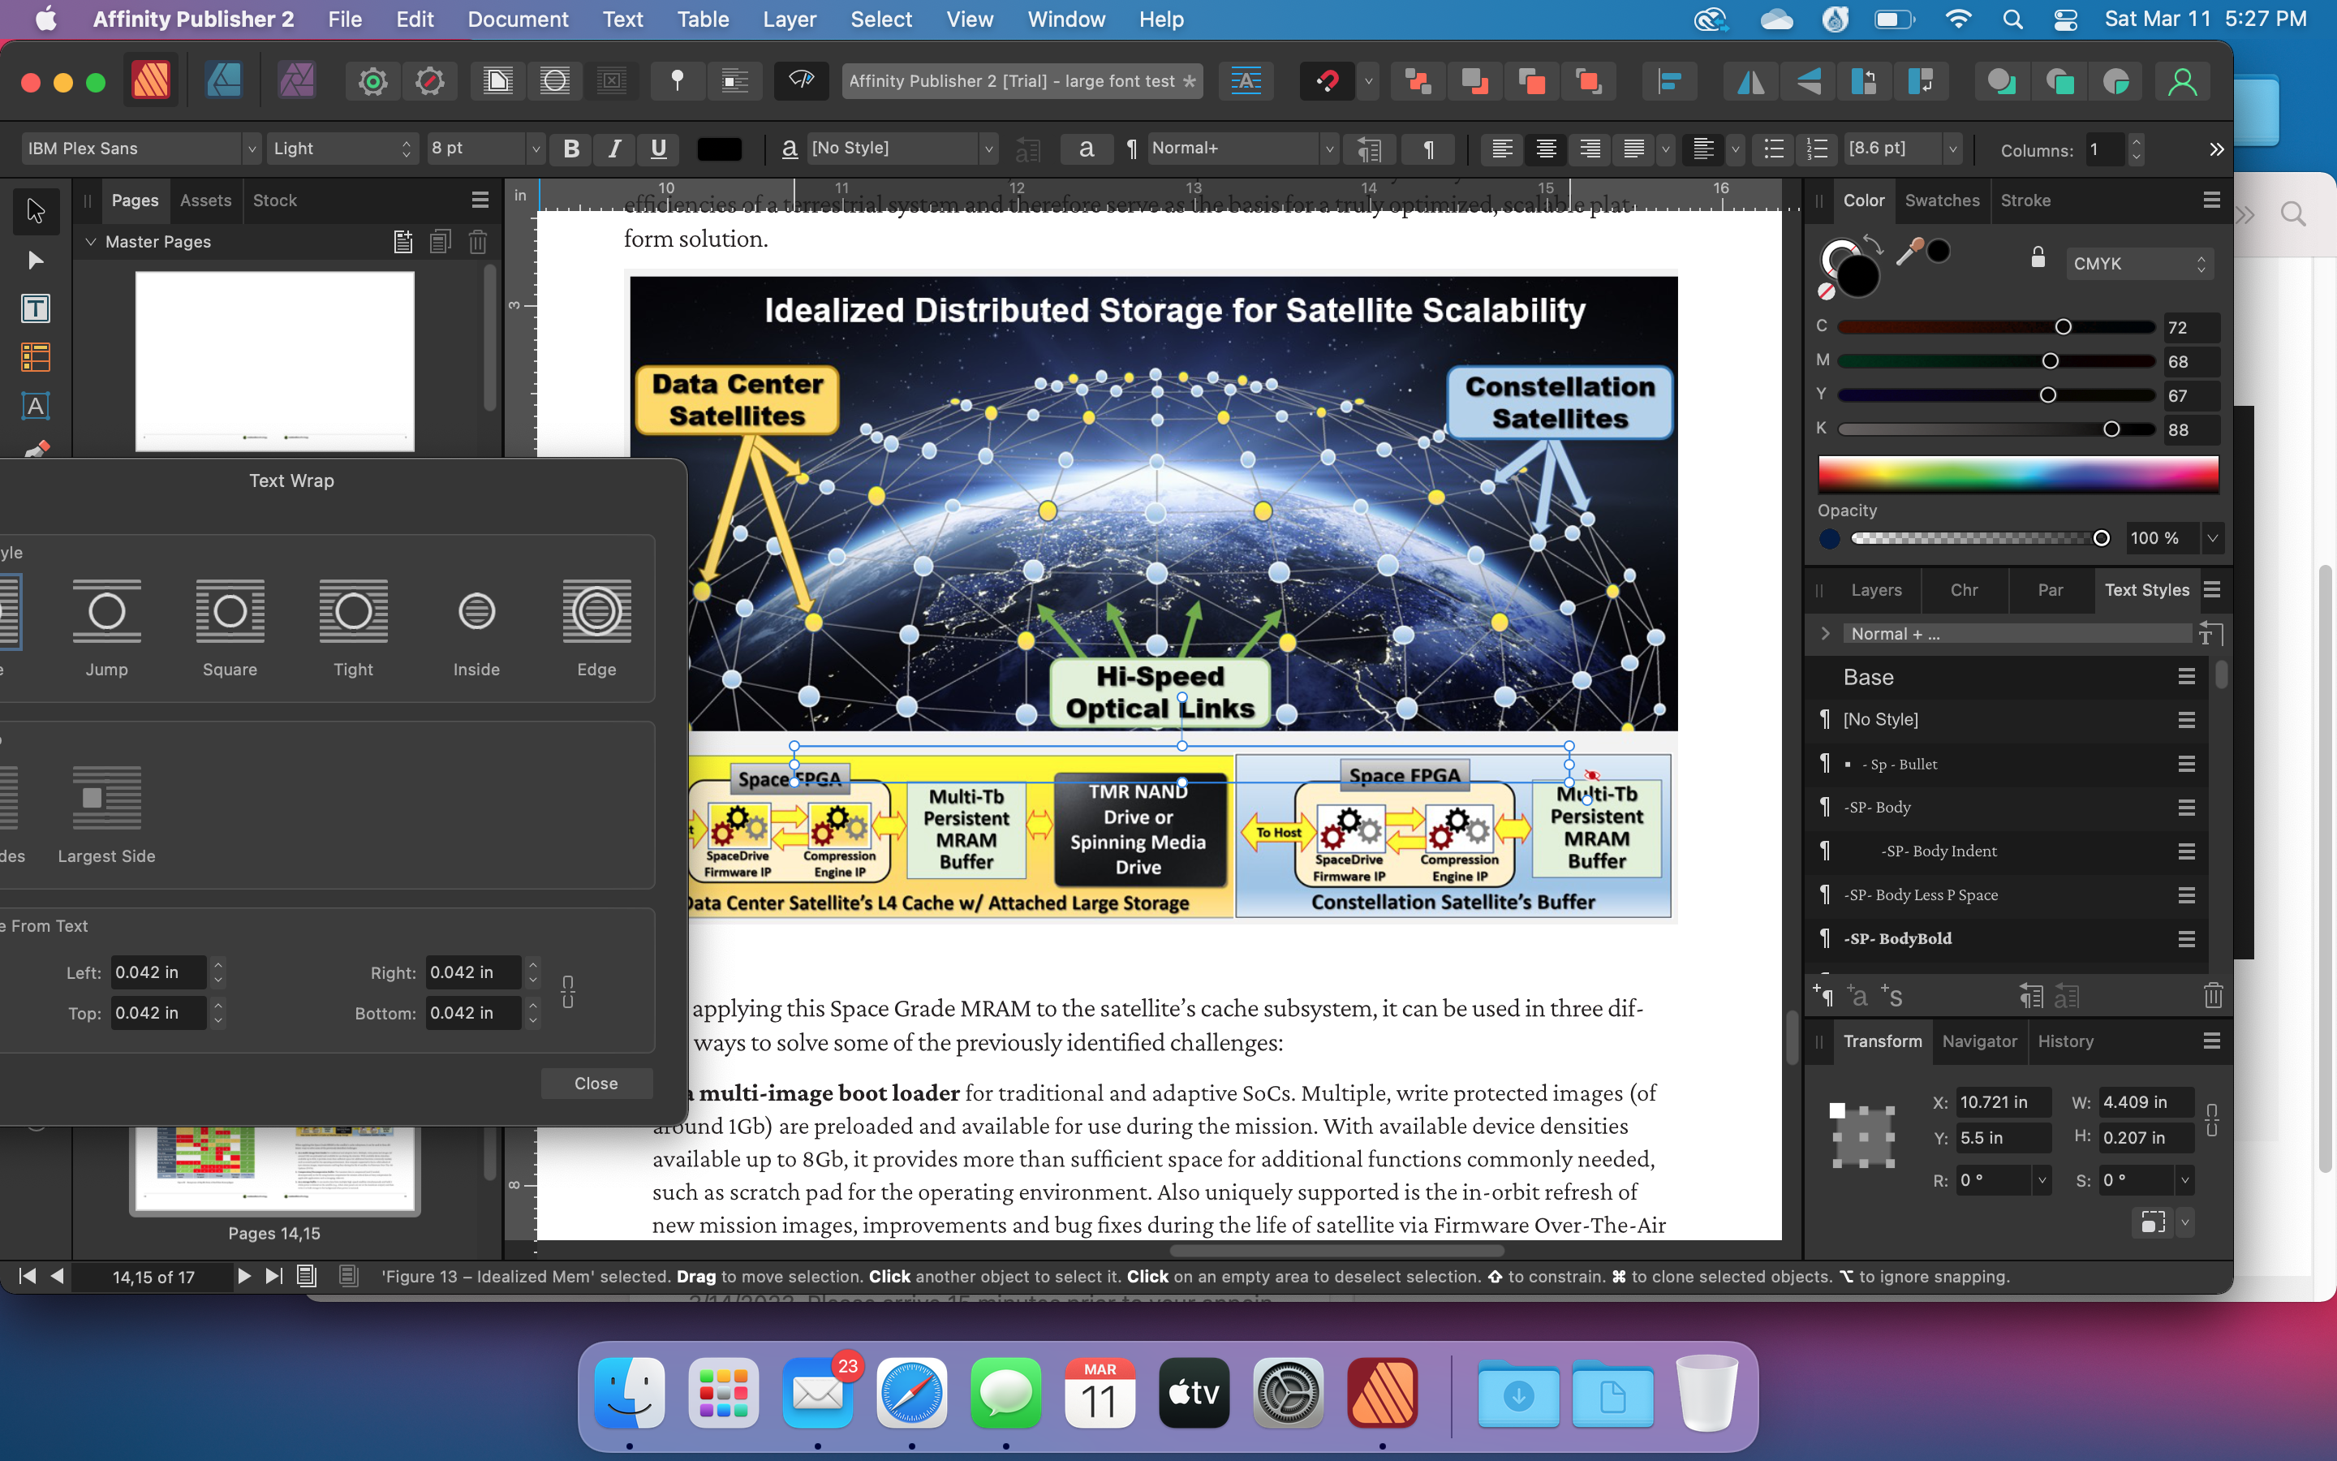Open the Light font weight dropdown
Screen dimensions: 2337x1461
pyautogui.click(x=342, y=149)
